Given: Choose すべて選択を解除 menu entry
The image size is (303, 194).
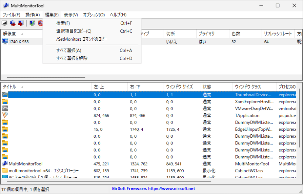Looking at the screenshot, I should pos(92,58).
